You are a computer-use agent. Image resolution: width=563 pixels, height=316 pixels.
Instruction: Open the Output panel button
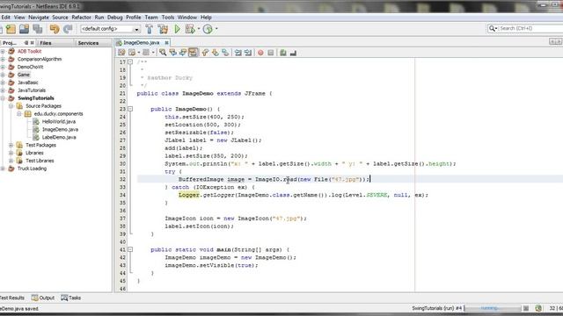[43, 298]
